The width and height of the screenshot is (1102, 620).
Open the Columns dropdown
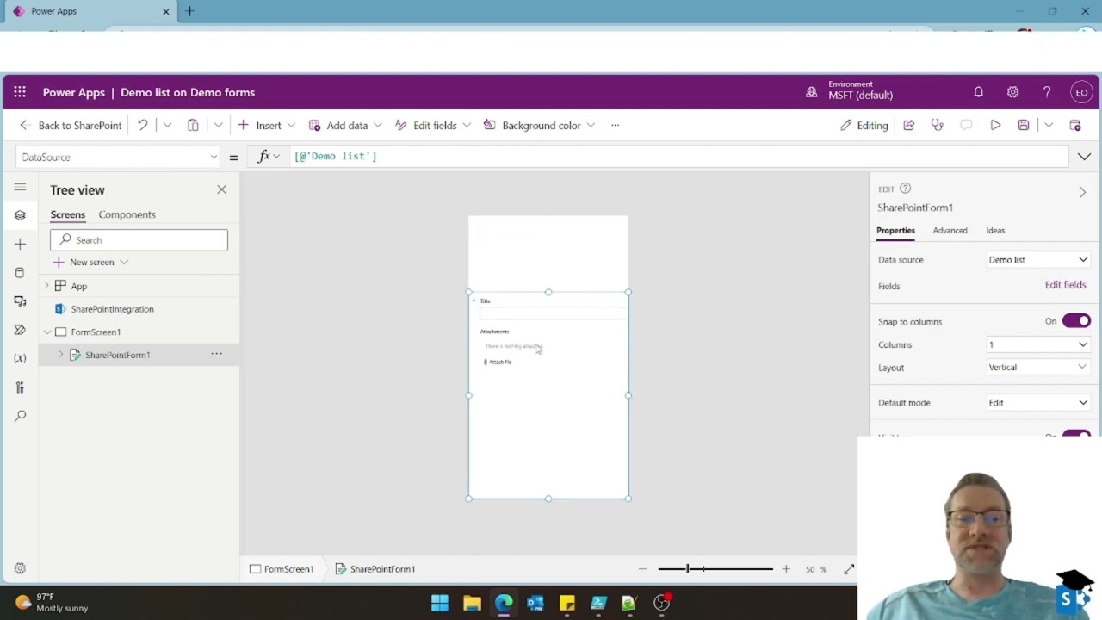click(1038, 344)
